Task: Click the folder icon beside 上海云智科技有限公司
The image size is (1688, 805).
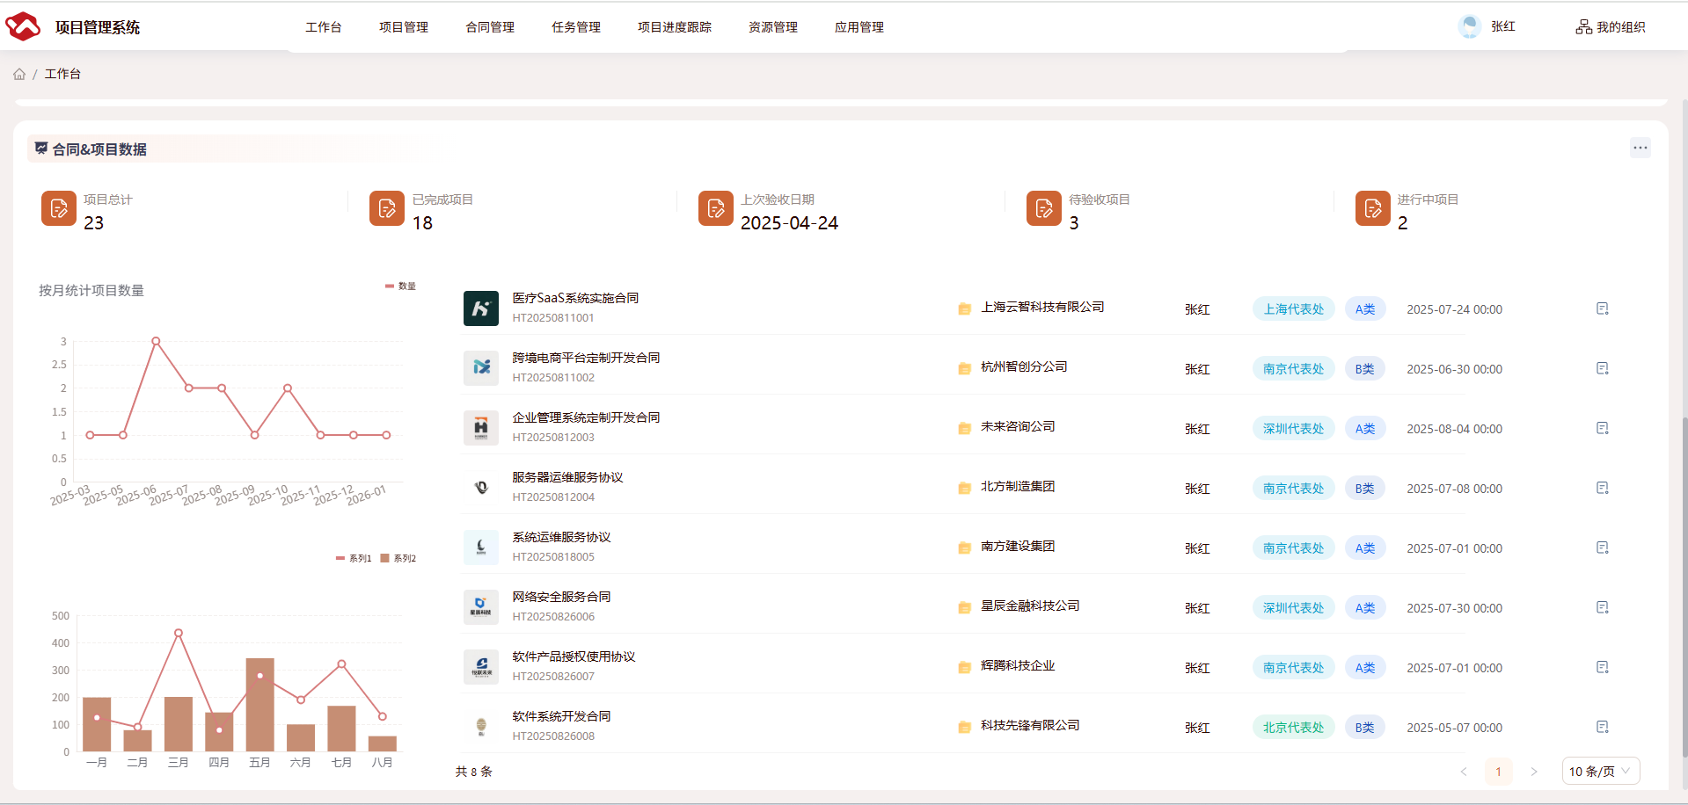Action: 964,308
